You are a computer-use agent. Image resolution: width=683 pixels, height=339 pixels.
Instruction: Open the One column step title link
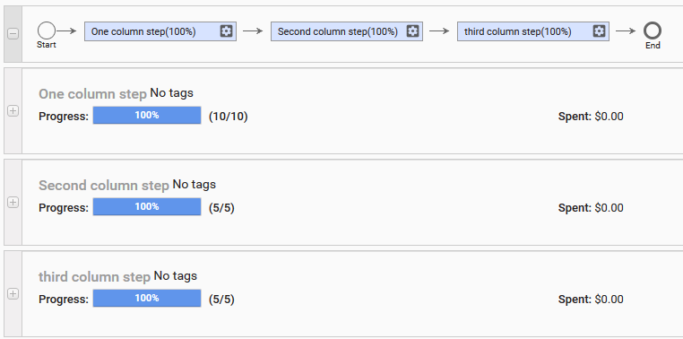coord(92,94)
